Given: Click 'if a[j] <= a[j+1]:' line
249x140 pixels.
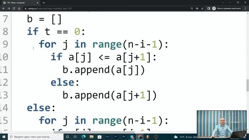Looking at the screenshot, I should [x=103, y=57].
